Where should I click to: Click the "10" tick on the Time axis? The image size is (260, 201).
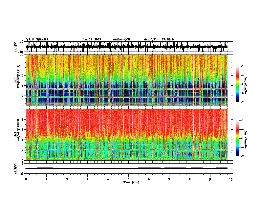[x=231, y=179]
